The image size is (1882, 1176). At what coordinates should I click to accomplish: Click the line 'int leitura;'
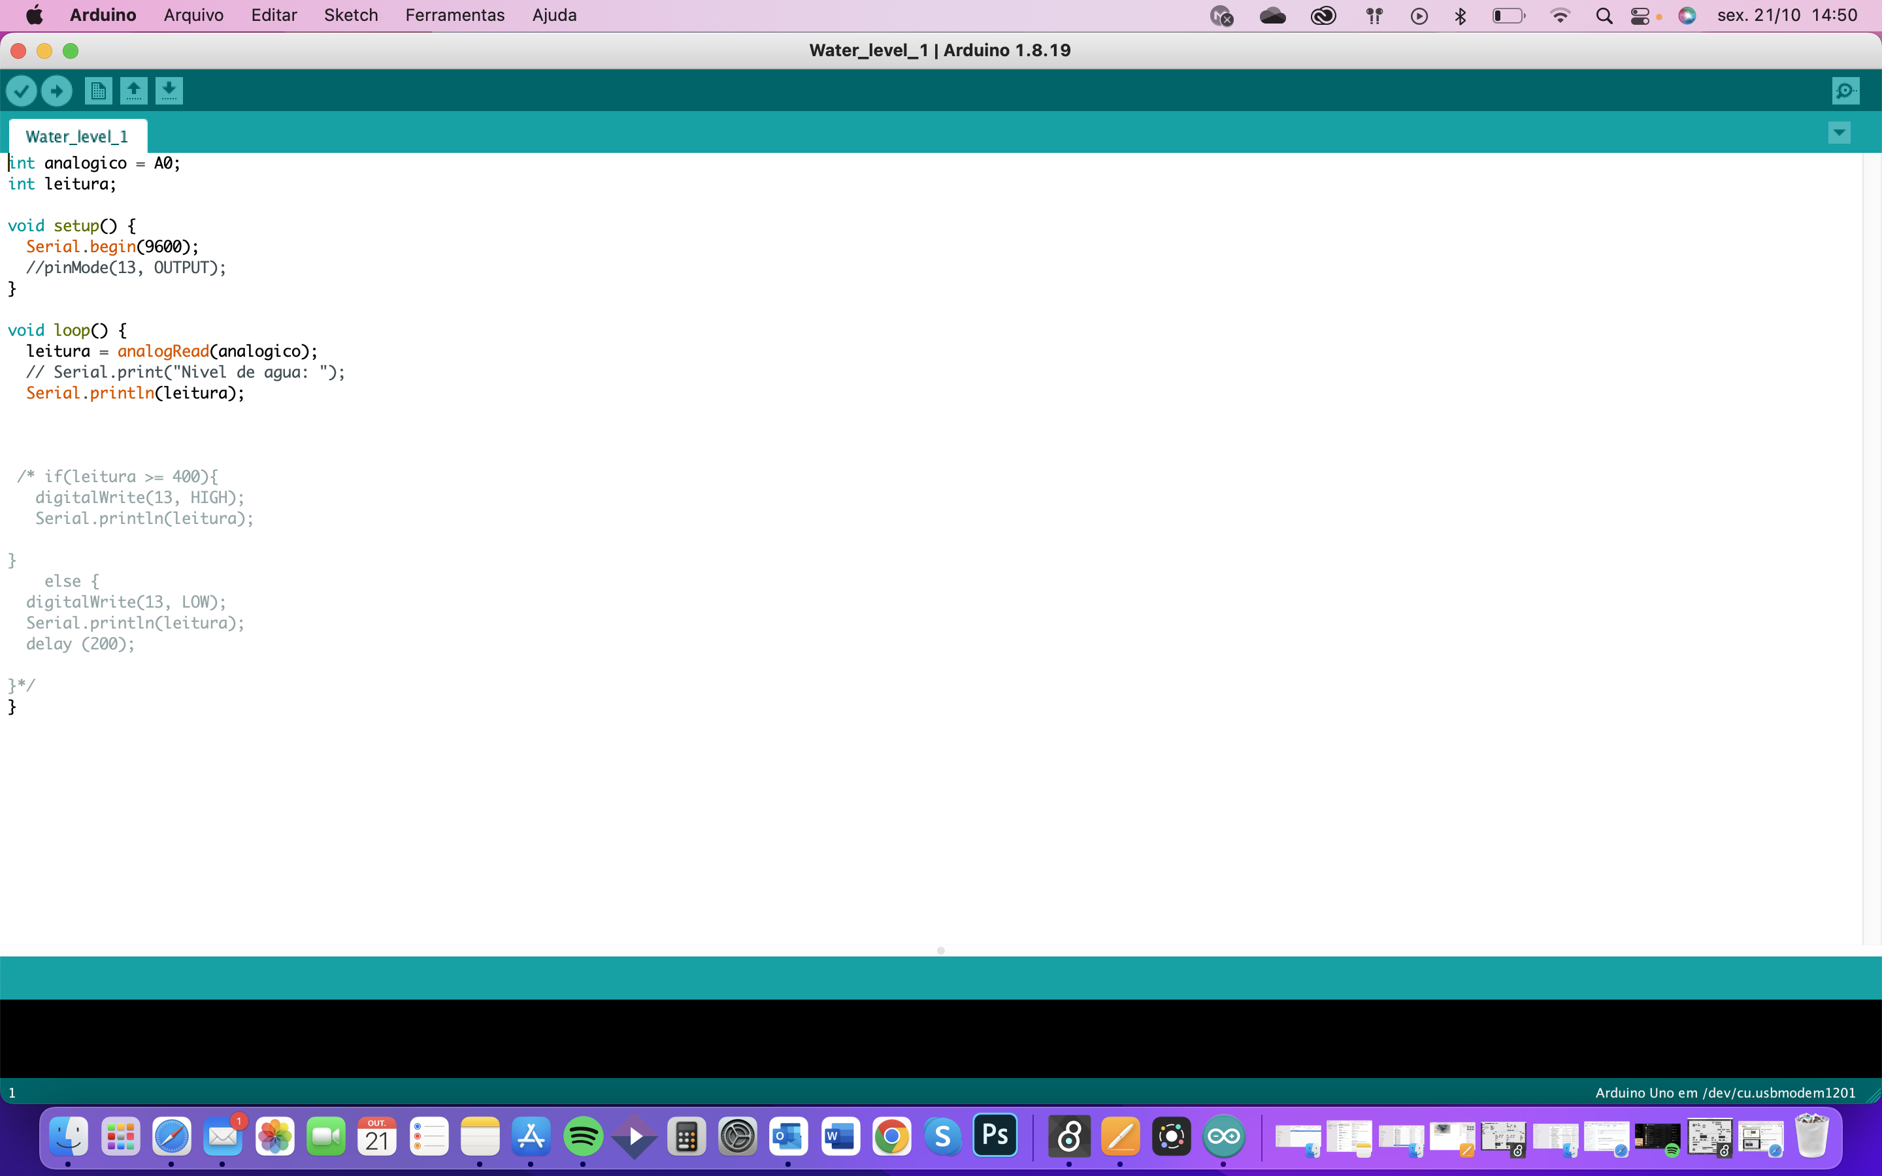tap(62, 184)
